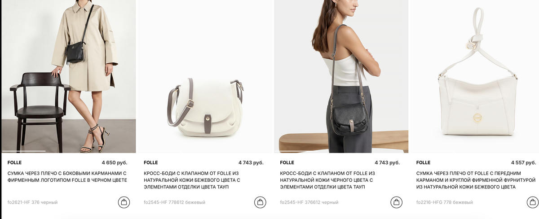The width and height of the screenshot is (539, 219).
Task: Open title 'Сумка через плечо от FOLLE с передним карманом'
Action: coord(476,180)
